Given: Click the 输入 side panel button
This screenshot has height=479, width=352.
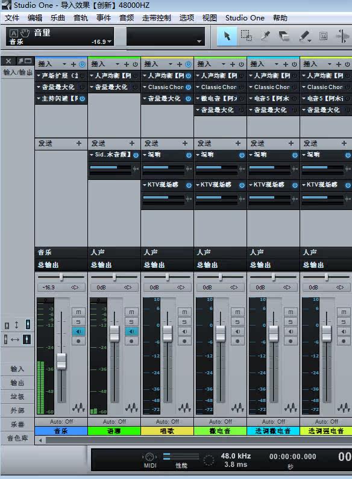Looking at the screenshot, I should point(17,369).
